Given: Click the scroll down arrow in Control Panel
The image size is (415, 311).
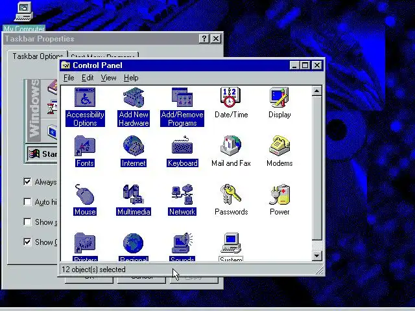Looking at the screenshot, I should (317, 256).
